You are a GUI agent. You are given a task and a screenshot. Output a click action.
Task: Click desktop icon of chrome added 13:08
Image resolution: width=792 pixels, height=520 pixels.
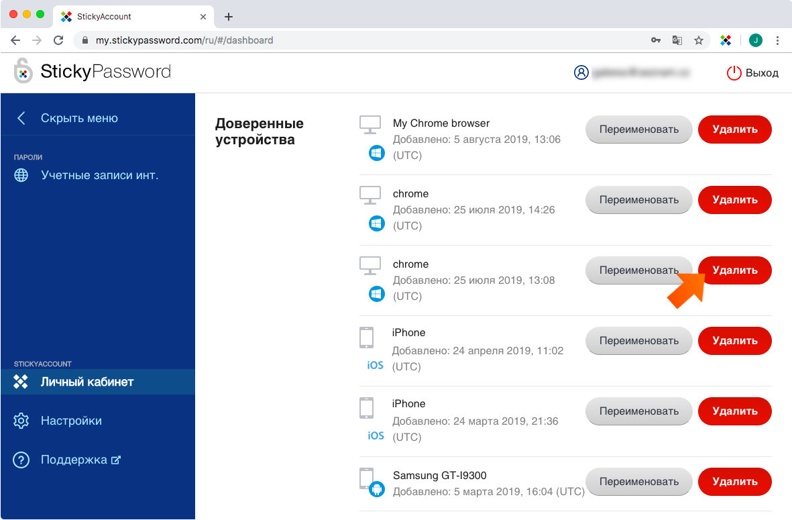point(370,266)
